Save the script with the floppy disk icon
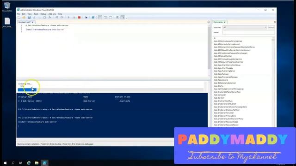 point(29,18)
